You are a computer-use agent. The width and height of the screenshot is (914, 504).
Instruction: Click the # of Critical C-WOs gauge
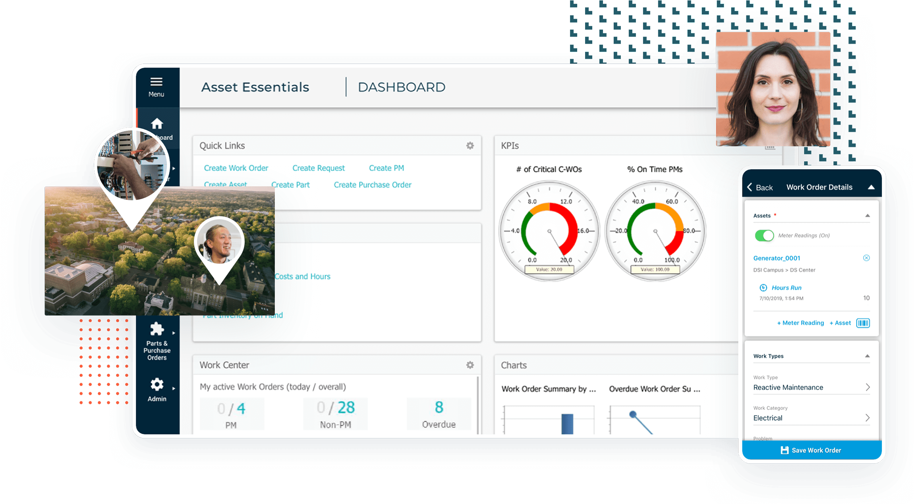click(x=549, y=231)
